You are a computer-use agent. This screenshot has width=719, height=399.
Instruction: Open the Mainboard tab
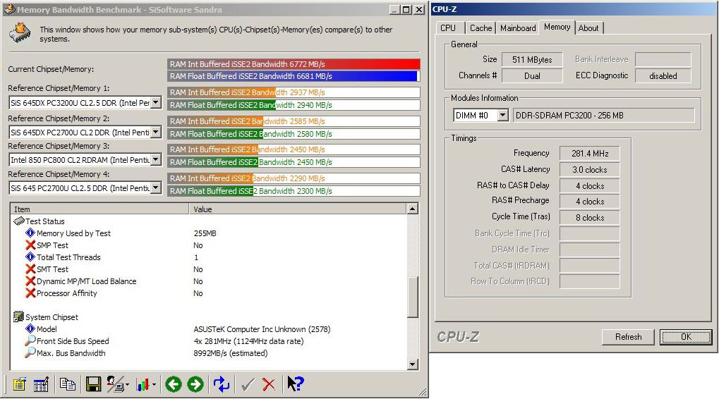click(518, 28)
